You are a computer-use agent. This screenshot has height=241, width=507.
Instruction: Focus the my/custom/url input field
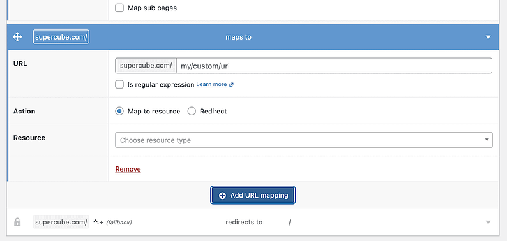334,66
